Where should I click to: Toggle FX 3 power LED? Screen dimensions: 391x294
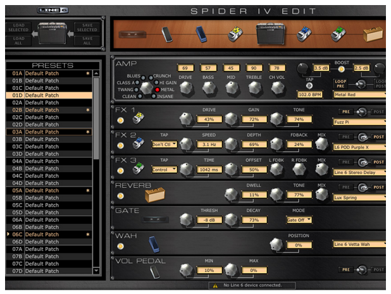point(120,171)
